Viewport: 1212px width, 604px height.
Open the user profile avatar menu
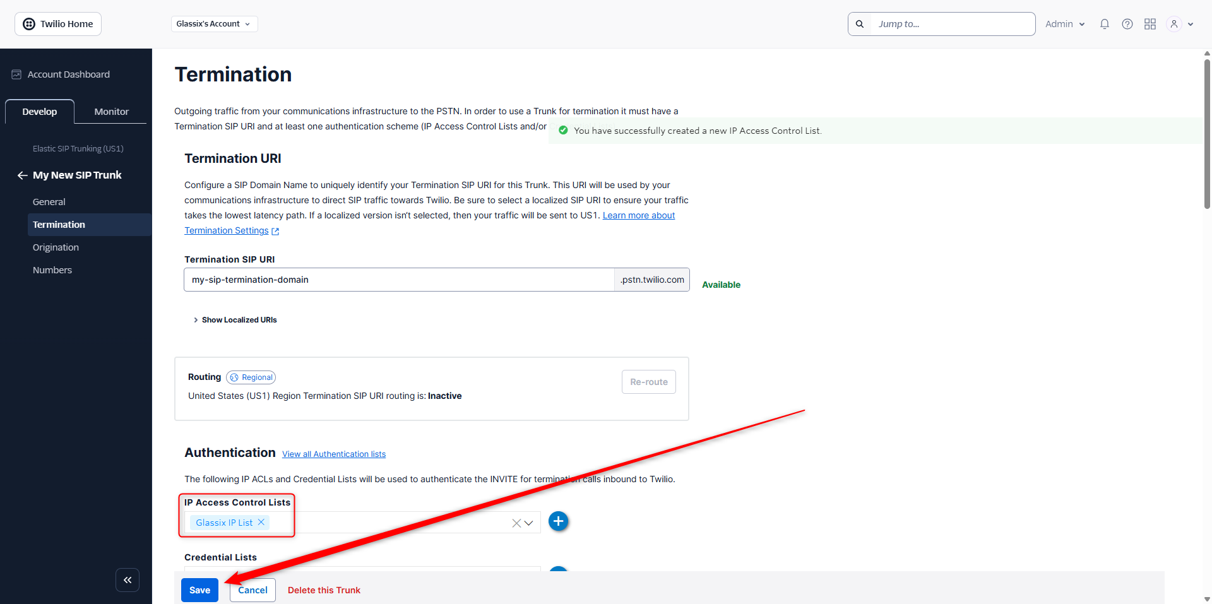1174,24
